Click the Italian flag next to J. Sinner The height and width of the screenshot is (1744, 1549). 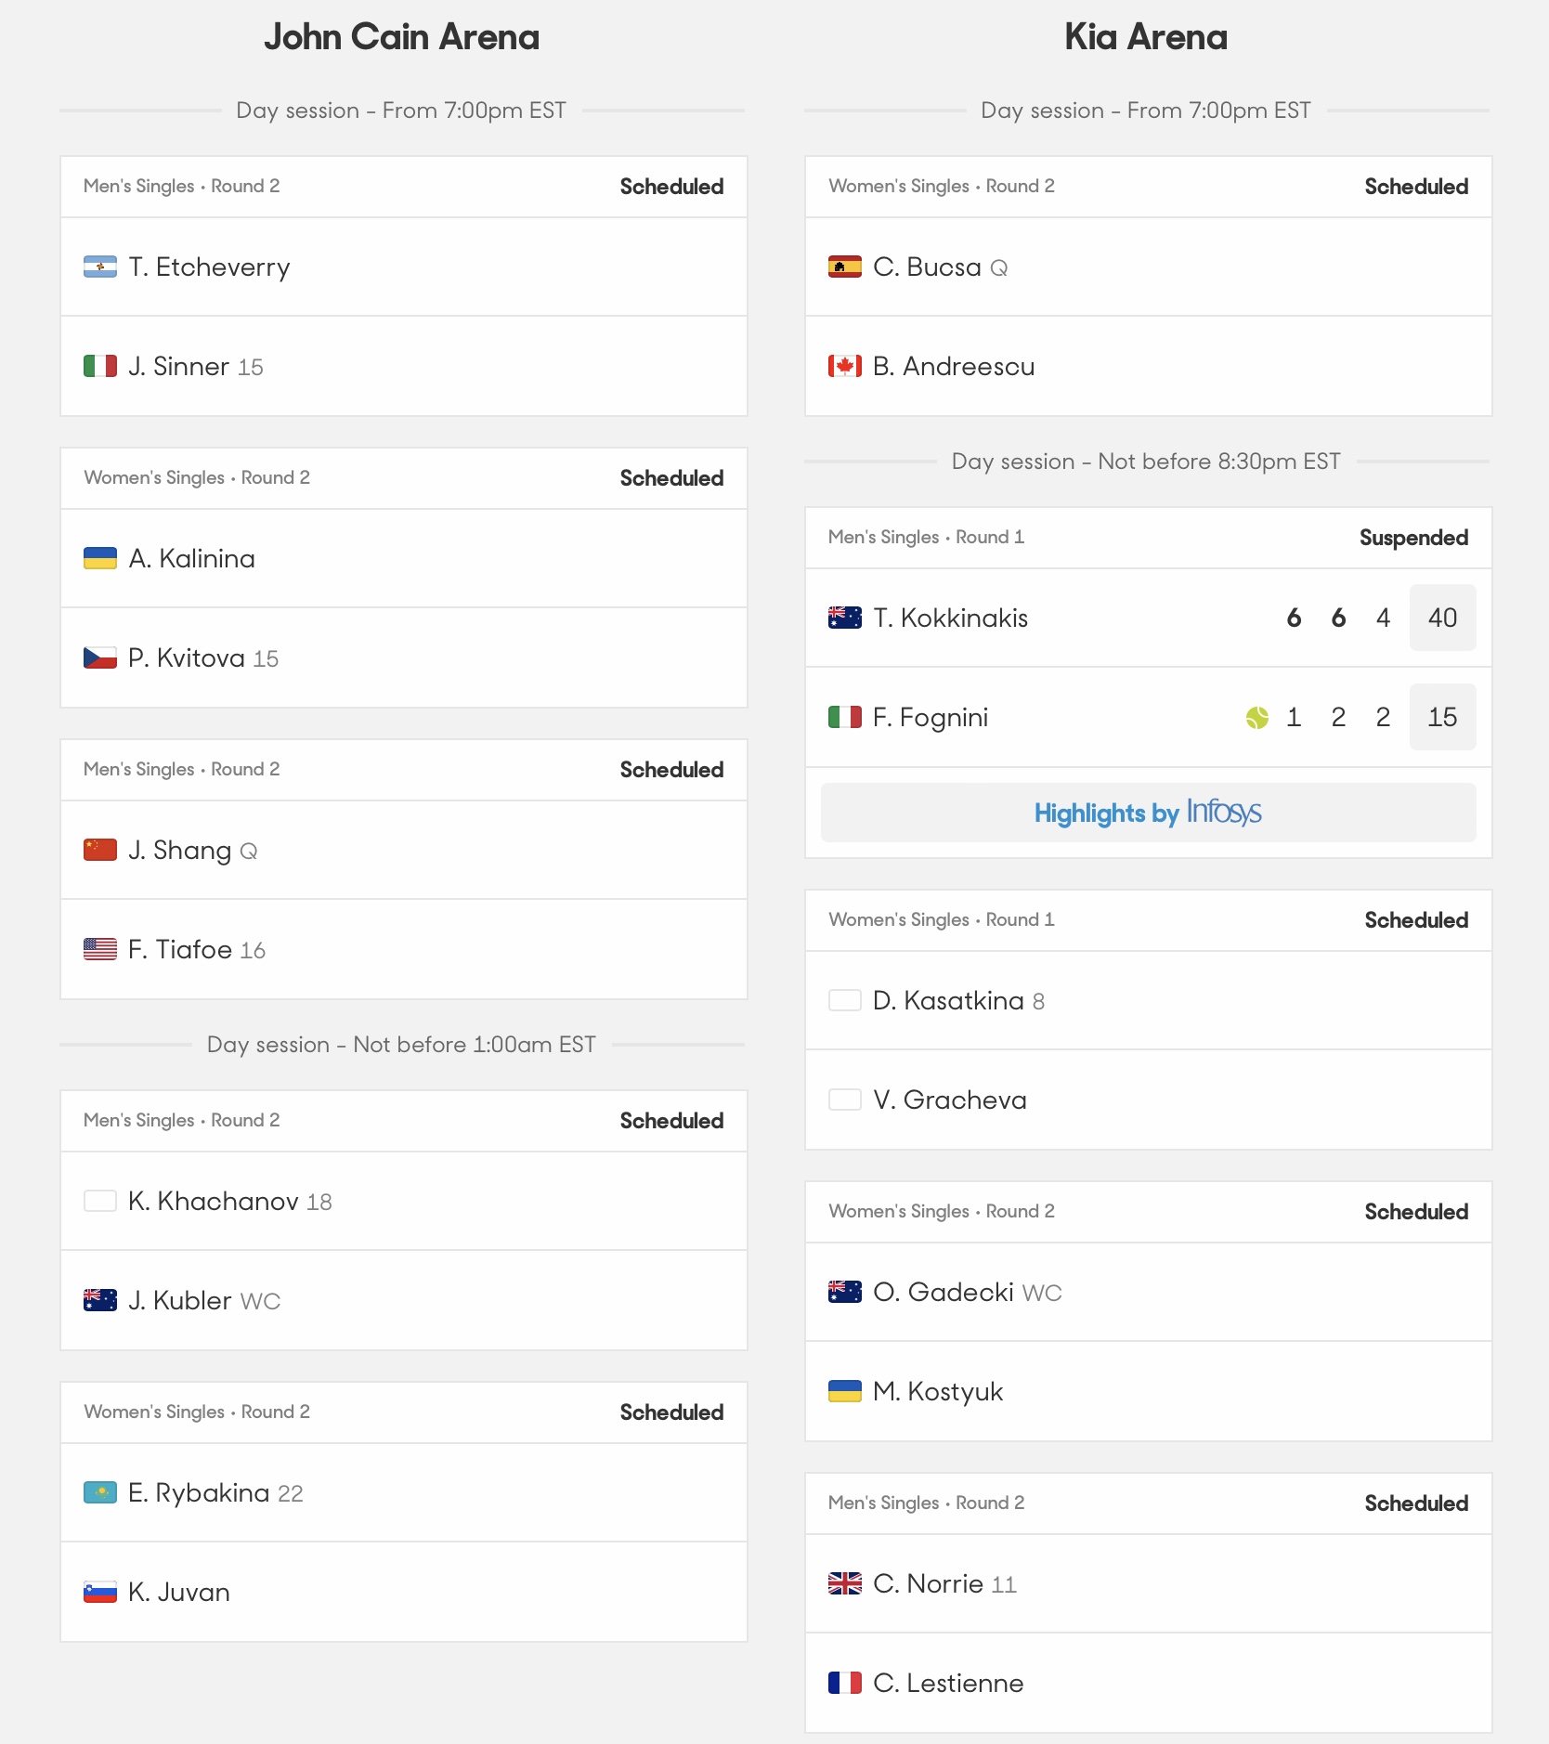click(99, 367)
